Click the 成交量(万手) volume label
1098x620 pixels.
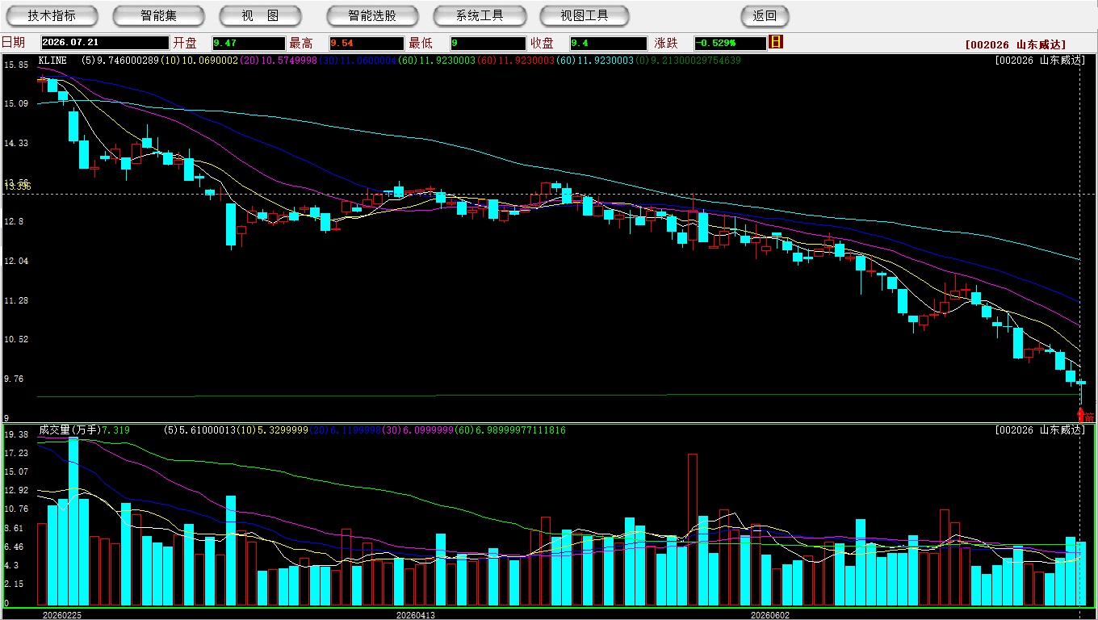pos(69,430)
